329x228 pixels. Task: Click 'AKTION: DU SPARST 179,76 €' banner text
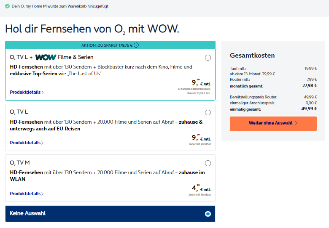point(107,45)
